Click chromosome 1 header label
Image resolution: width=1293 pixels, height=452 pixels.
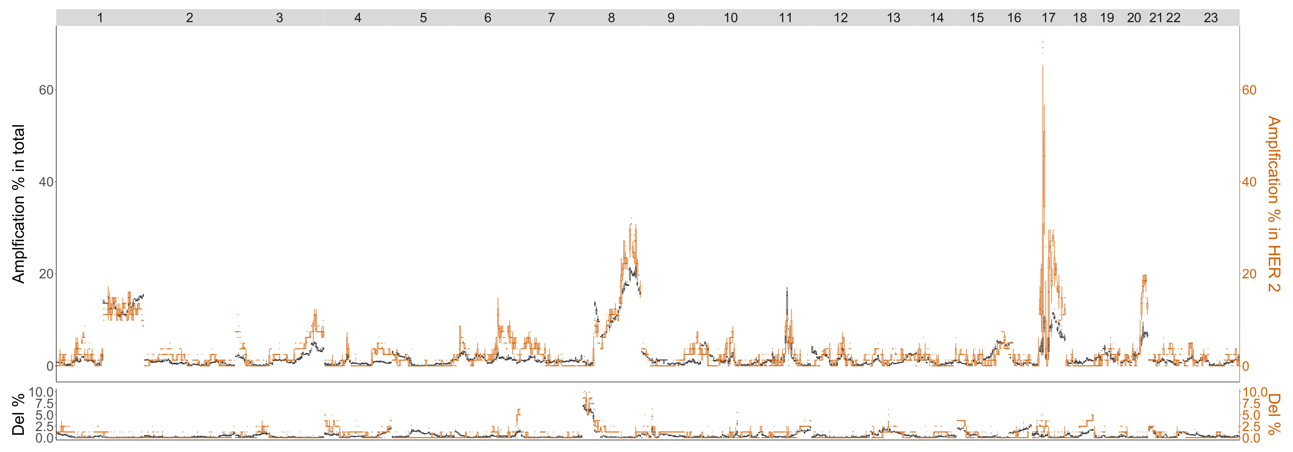[100, 18]
